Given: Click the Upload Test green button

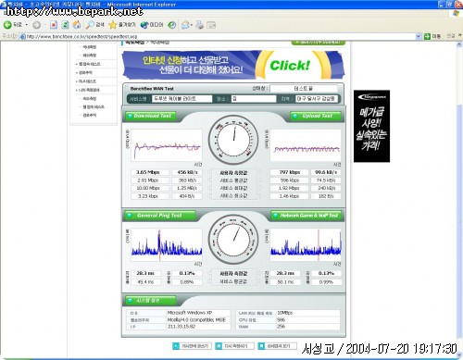Looking at the screenshot, I should (316, 116).
